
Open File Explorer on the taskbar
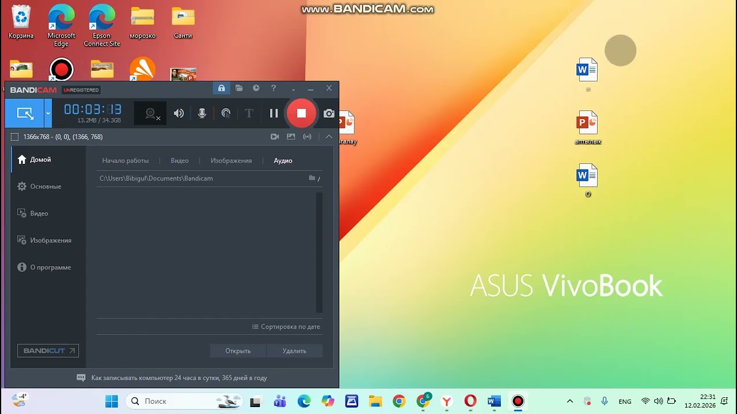(375, 401)
